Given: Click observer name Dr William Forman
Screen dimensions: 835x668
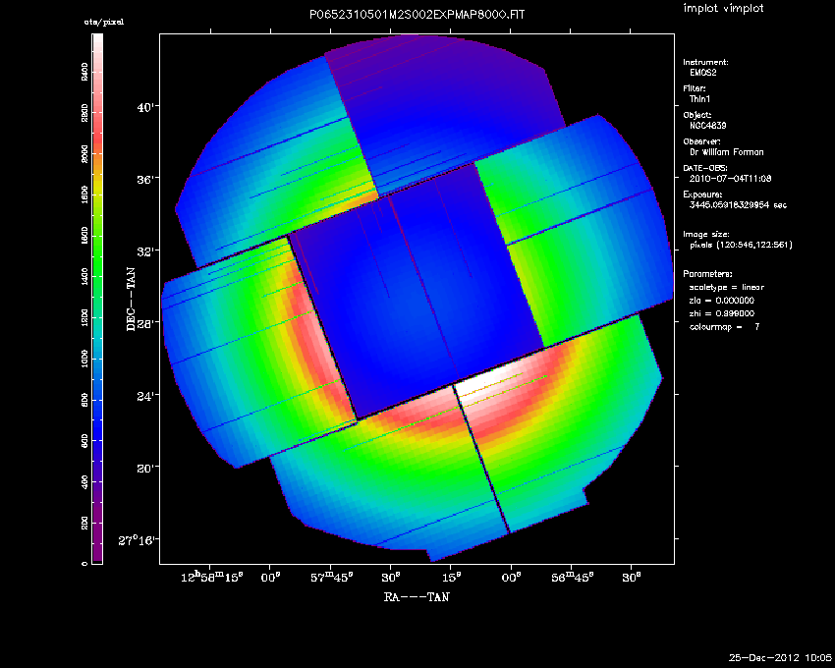Looking at the screenshot, I should click(x=726, y=152).
